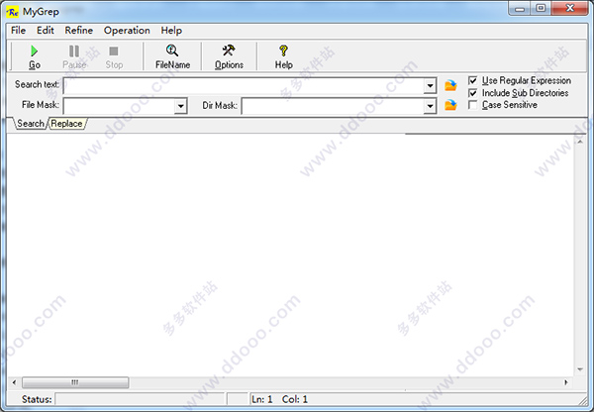Image resolution: width=594 pixels, height=412 pixels.
Task: Open the Refine menu
Action: [79, 31]
